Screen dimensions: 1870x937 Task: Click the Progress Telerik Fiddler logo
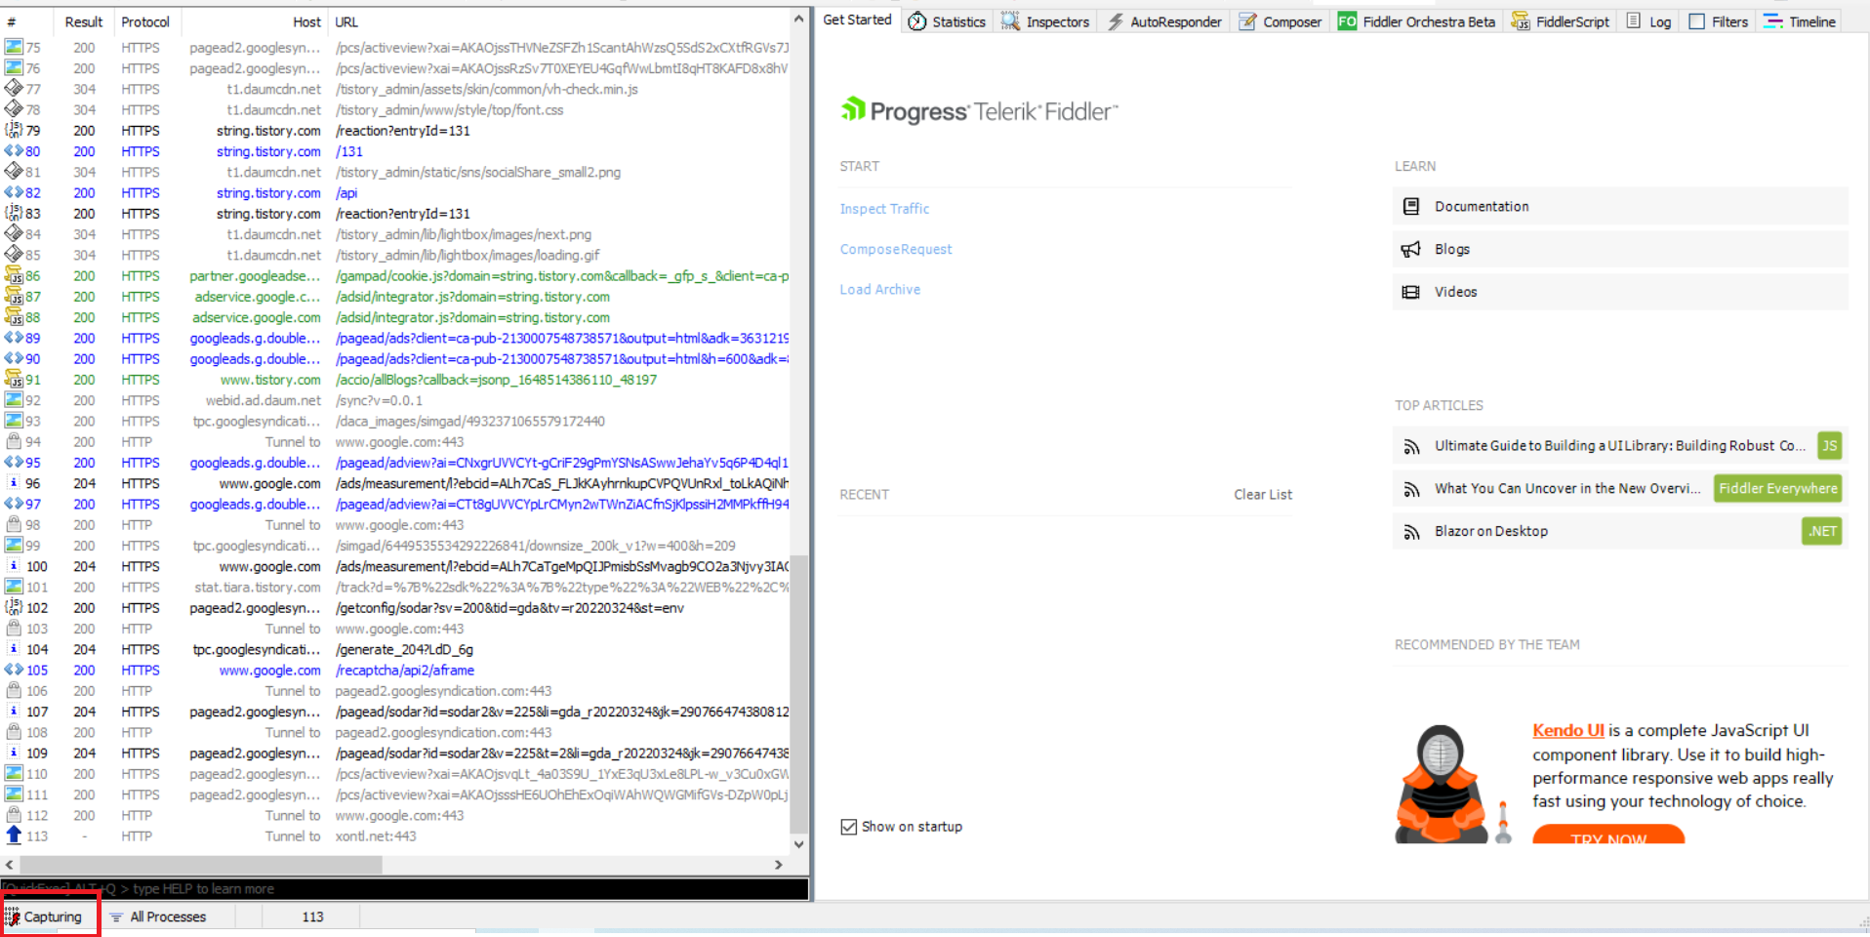979,111
